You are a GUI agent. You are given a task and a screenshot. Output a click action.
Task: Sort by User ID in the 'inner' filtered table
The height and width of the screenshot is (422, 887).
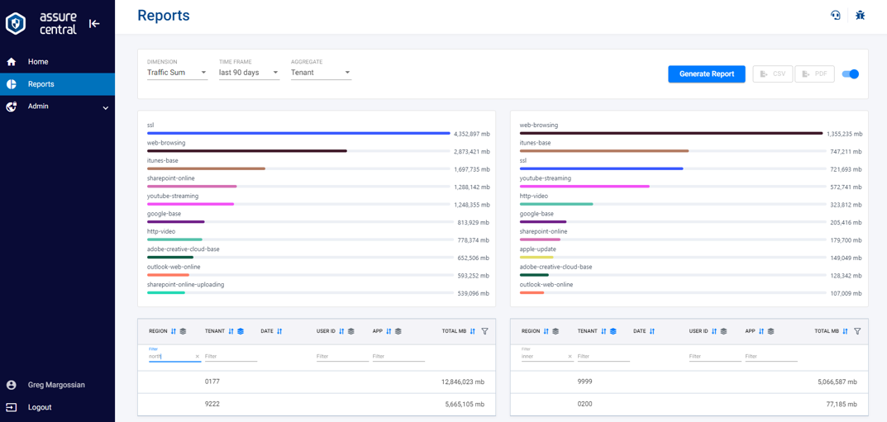tap(714, 331)
